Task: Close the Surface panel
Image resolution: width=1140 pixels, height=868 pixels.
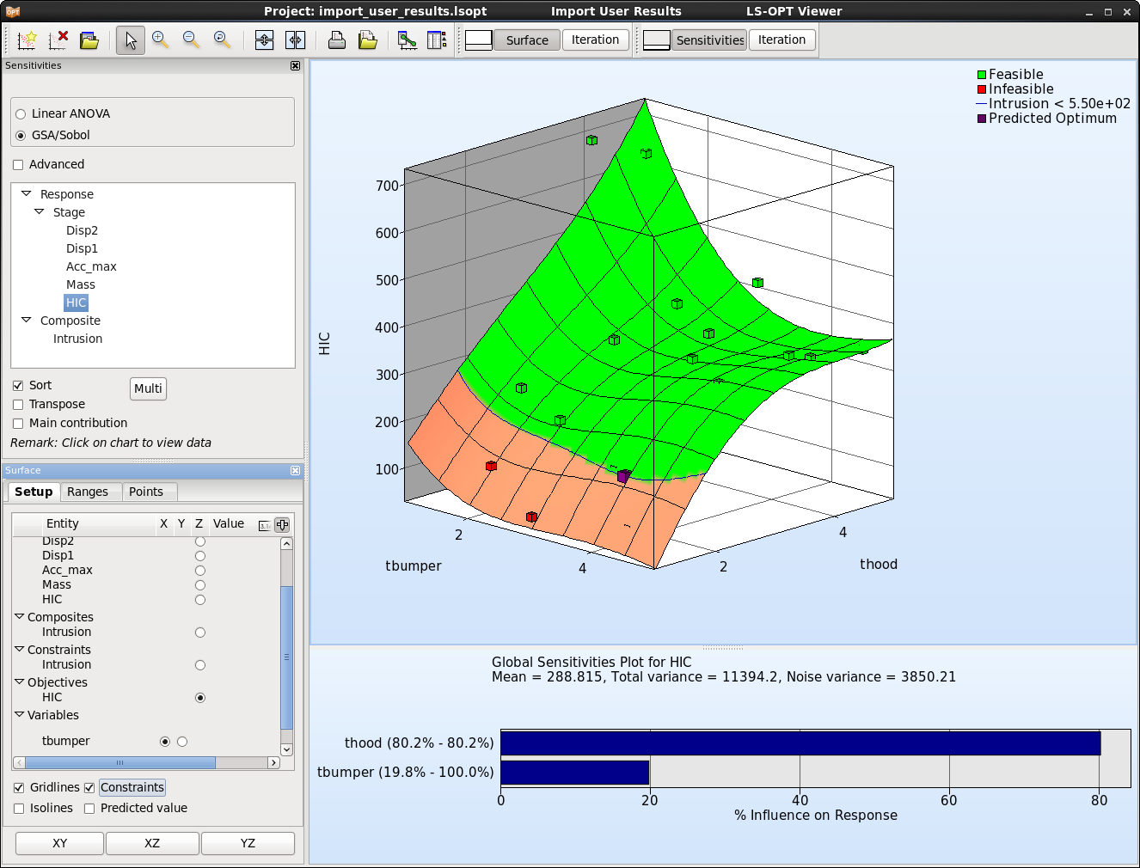Action: tap(295, 470)
